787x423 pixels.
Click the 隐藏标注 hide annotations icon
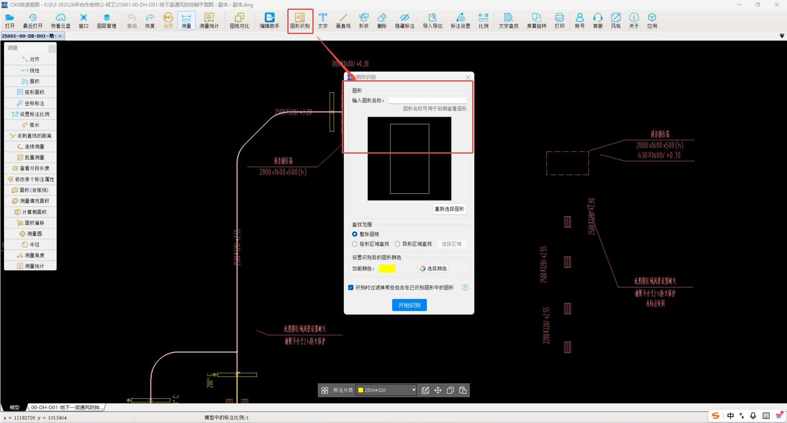(405, 20)
